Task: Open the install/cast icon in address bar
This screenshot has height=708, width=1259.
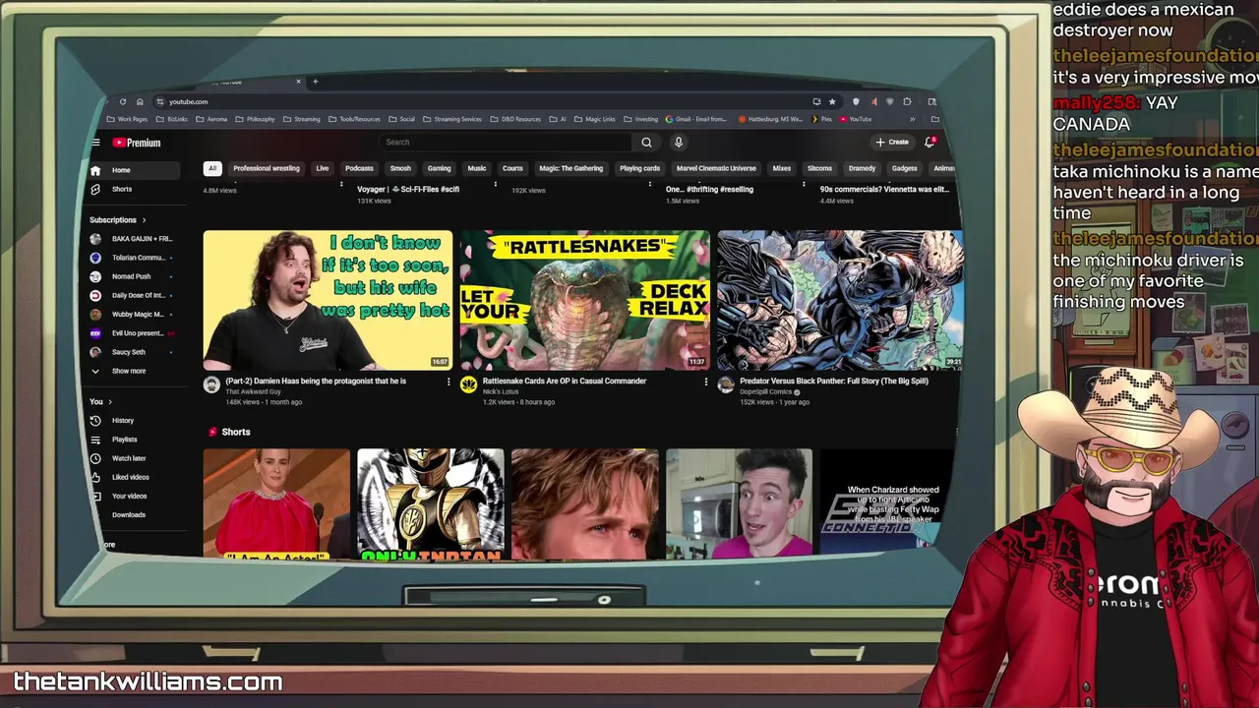Action: click(x=816, y=101)
